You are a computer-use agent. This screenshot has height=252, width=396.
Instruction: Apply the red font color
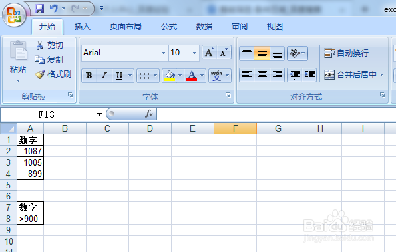point(192,76)
